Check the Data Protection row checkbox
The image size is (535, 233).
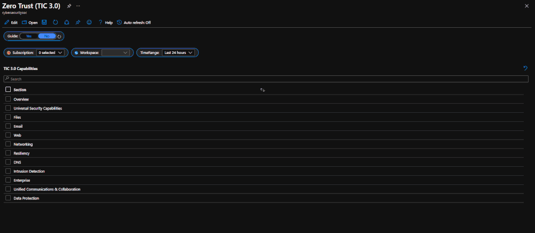[8, 198]
